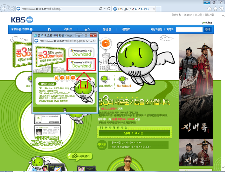Screen dimensions: 225x172
Task: Click the lower 징비록 thumbnail banner
Action: pos(196,153)
